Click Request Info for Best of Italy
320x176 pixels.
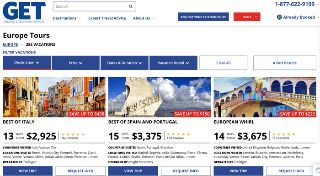point(80,171)
